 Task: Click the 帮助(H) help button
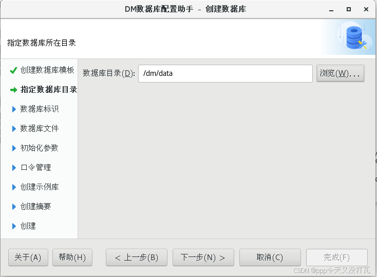click(72, 258)
